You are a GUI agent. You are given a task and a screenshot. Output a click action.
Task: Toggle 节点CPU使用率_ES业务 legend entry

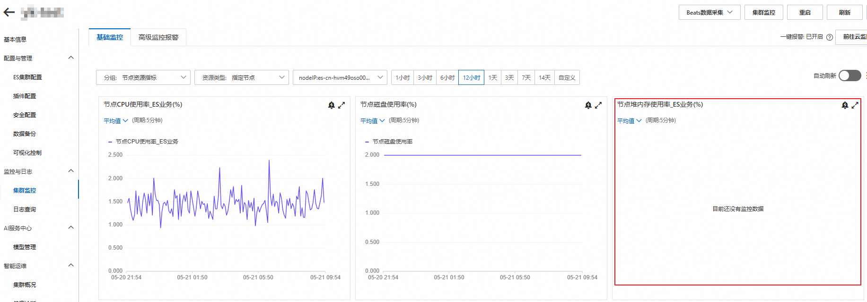click(143, 142)
